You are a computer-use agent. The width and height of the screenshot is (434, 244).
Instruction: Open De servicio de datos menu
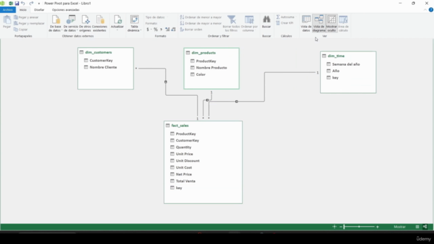(71, 24)
